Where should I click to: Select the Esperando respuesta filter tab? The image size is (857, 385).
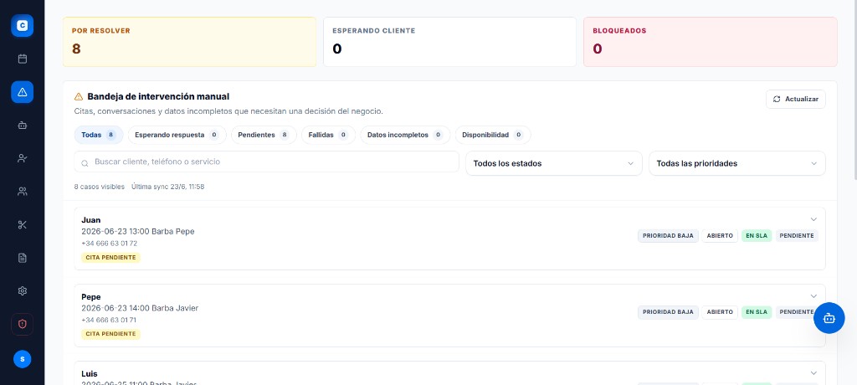coord(177,135)
